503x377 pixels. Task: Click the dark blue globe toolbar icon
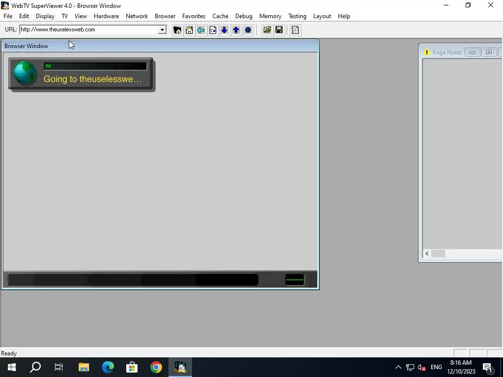tap(248, 30)
